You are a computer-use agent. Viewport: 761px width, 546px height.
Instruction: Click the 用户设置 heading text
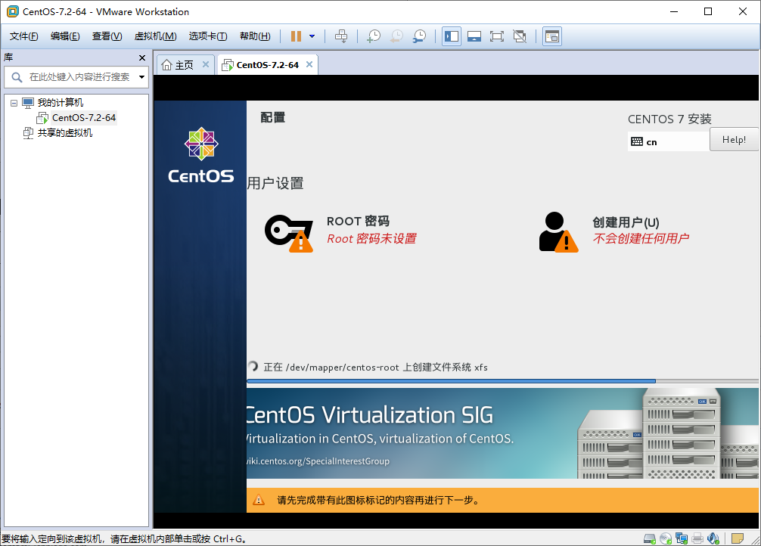[275, 184]
